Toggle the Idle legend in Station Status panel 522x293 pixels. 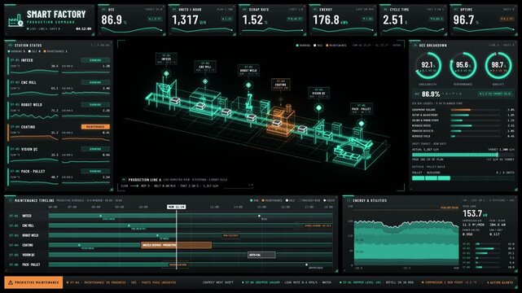click(x=34, y=51)
